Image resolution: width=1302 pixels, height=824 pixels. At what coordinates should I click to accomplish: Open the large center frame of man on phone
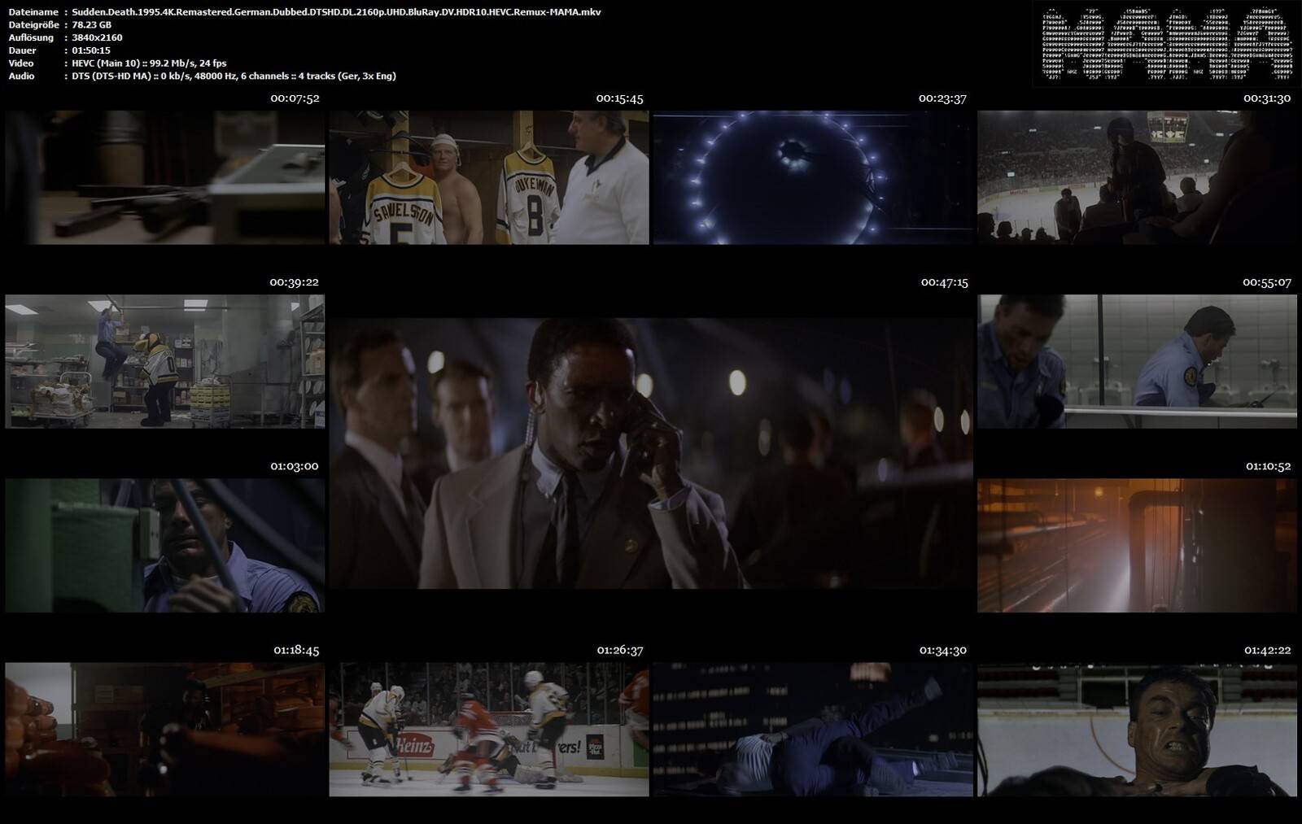click(x=651, y=453)
